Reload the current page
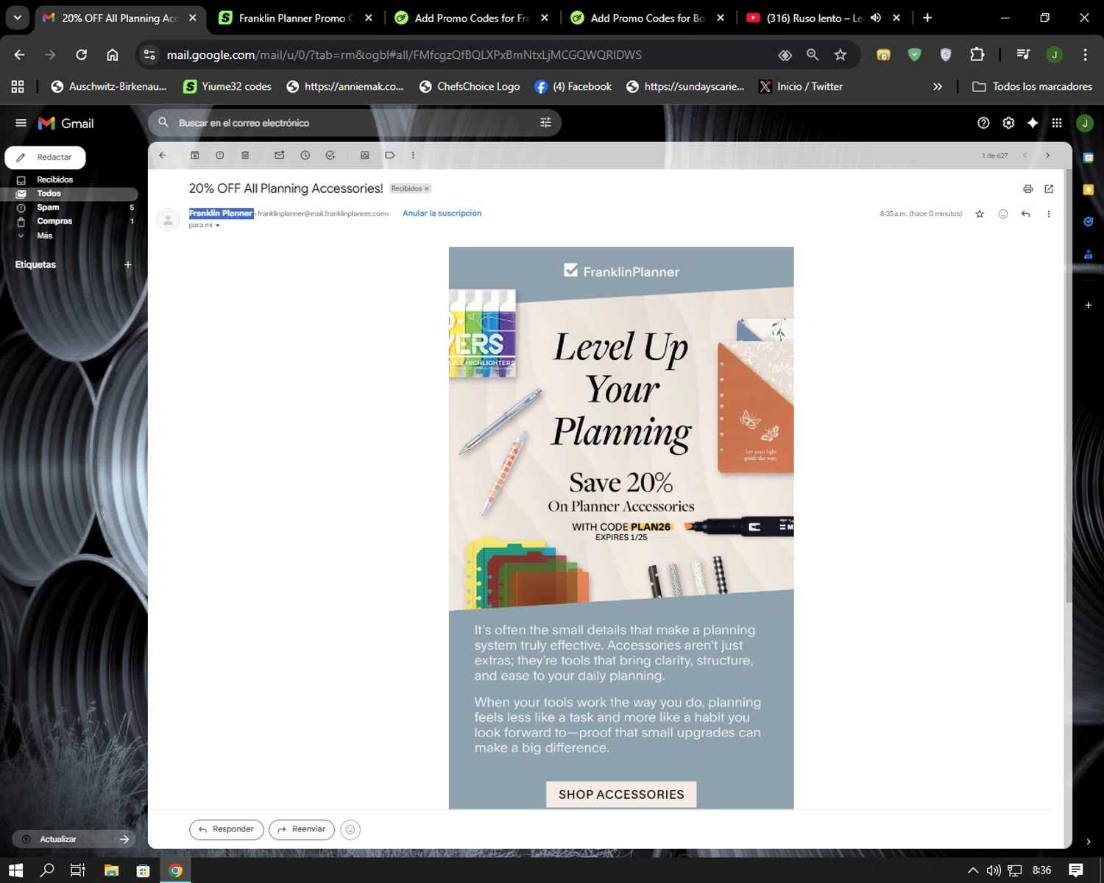The width and height of the screenshot is (1104, 883). (x=81, y=54)
